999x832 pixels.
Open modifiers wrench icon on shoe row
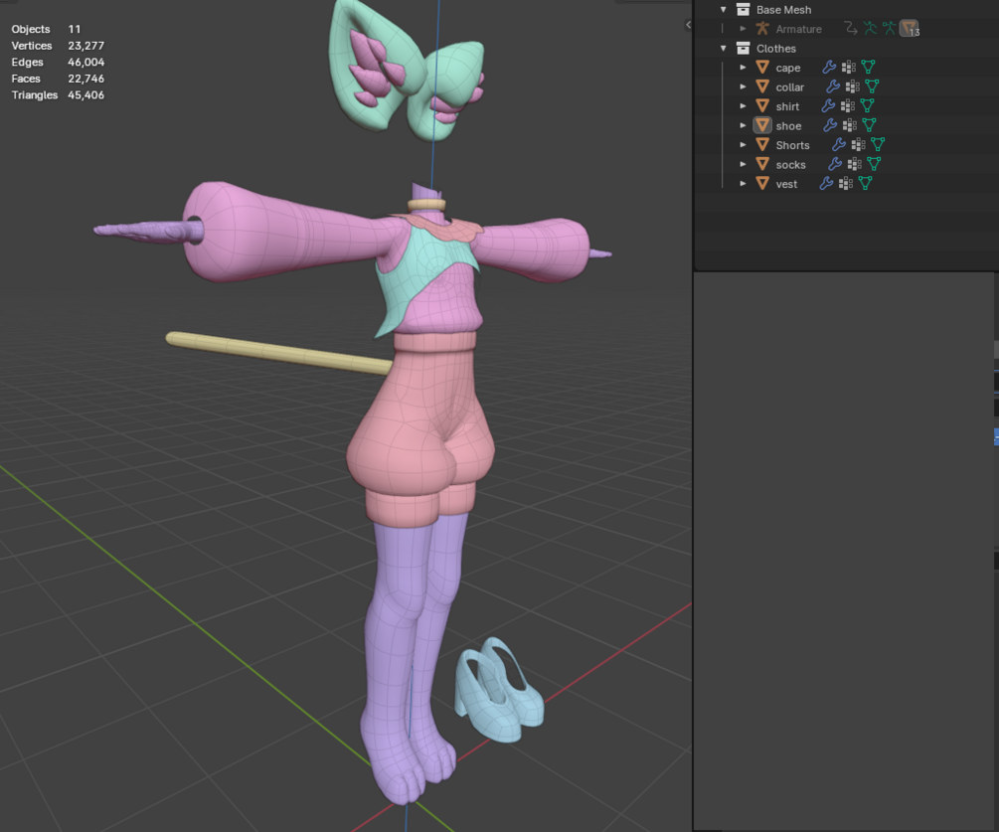(x=830, y=125)
